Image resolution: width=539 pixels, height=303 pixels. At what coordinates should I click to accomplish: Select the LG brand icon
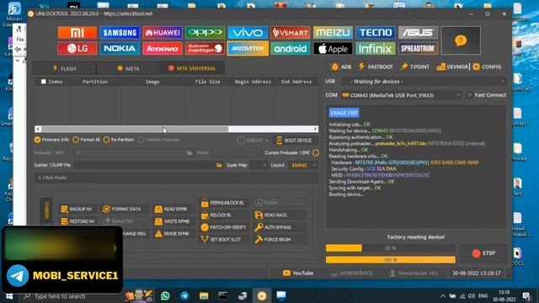(x=77, y=49)
